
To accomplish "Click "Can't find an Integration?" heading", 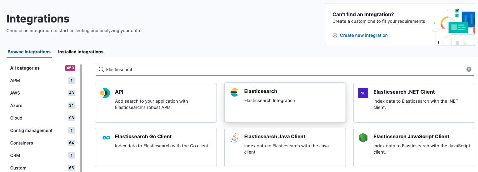I will [363, 14].
